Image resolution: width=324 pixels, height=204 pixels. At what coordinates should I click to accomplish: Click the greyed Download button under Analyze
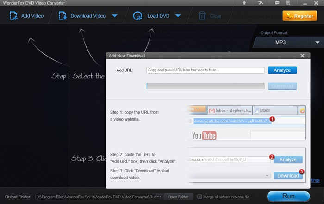(282, 86)
